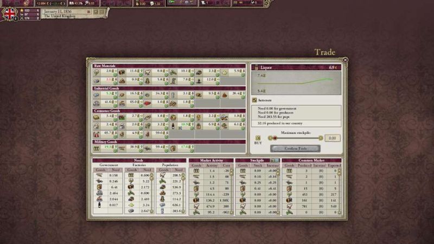Select the iron good priced 3.1
The height and width of the screenshot is (244, 434).
[x=105, y=81]
